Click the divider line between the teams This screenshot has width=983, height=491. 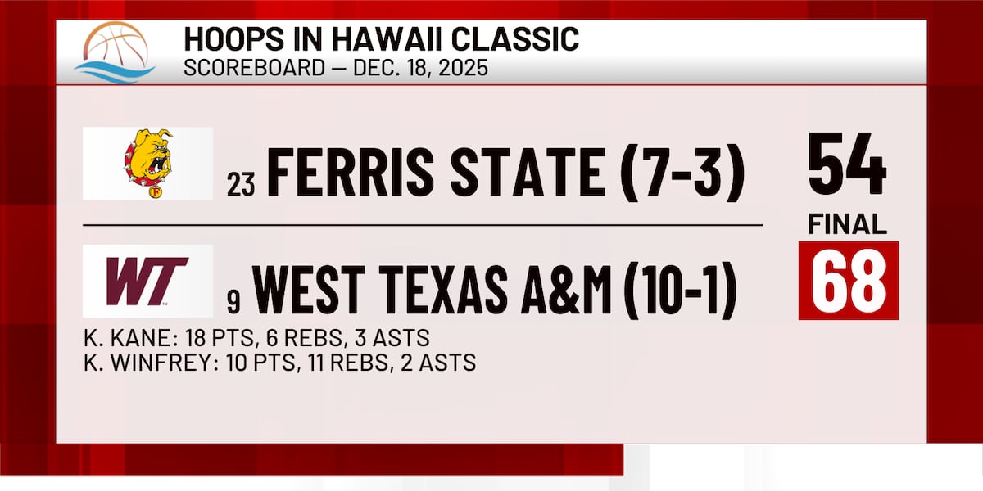tap(422, 224)
